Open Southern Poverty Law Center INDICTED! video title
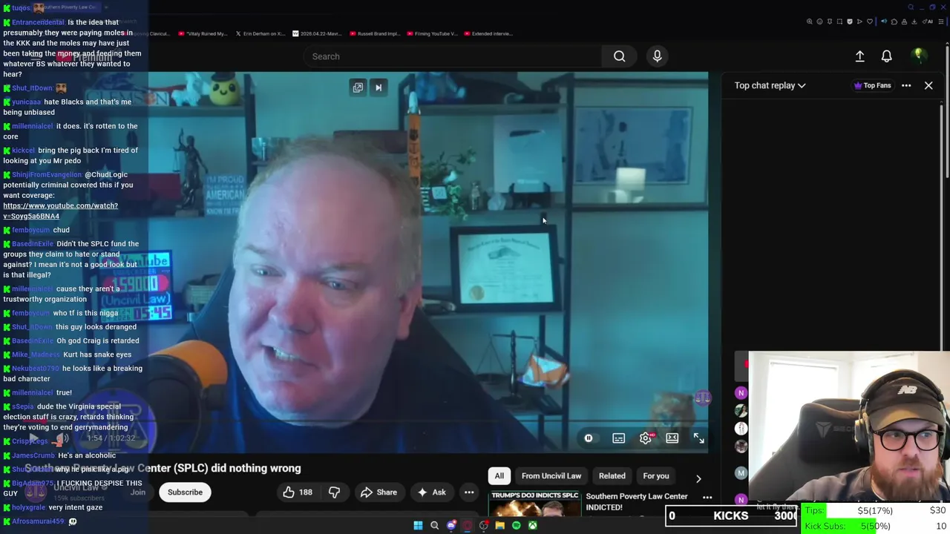This screenshot has height=534, width=950. 637,501
